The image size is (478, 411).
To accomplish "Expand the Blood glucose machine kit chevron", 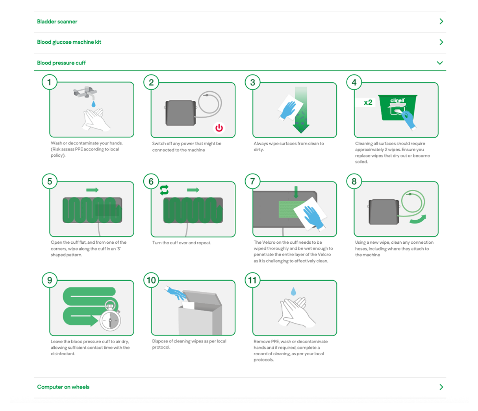I will 441,42.
